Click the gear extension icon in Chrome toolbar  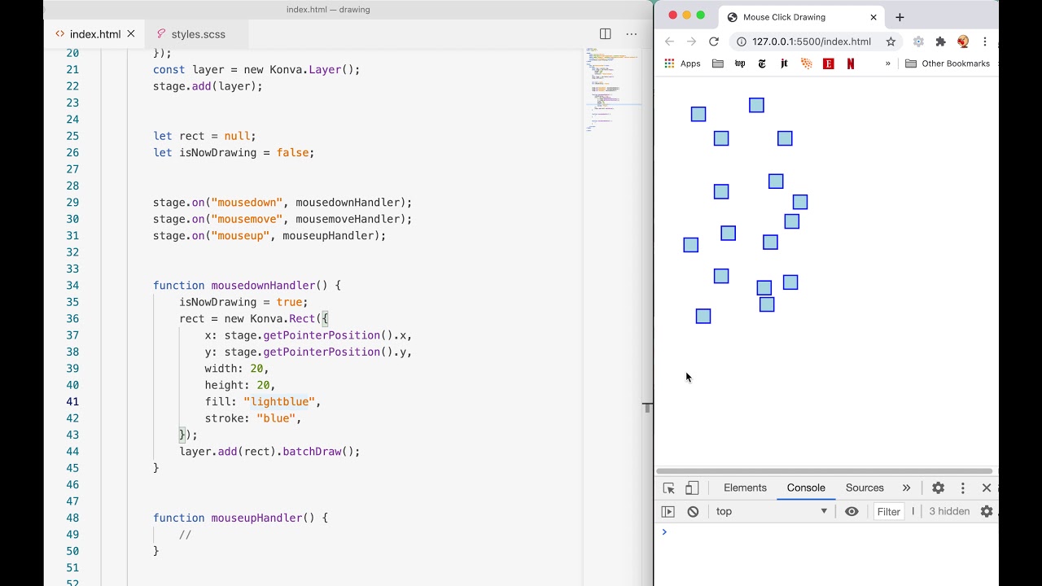[918, 42]
